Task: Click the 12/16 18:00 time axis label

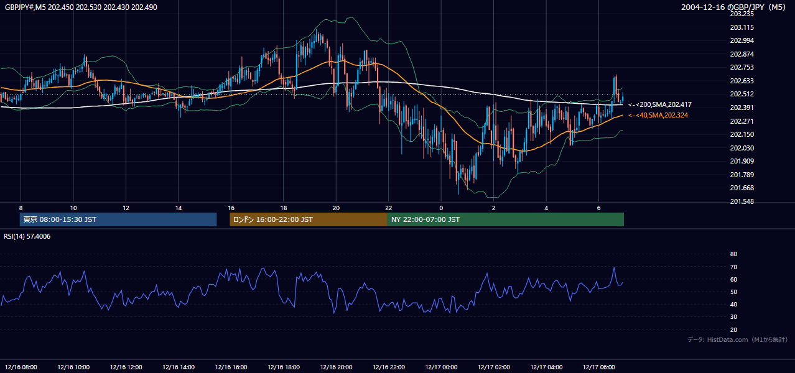Action: point(284,367)
